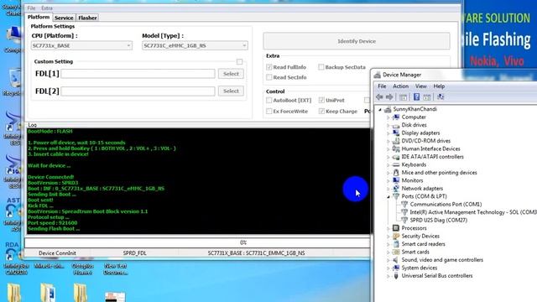537x302 pixels.
Task: Click the InfinityBox CM2RDA desktop shortcut
Action: pyautogui.click(x=15, y=259)
